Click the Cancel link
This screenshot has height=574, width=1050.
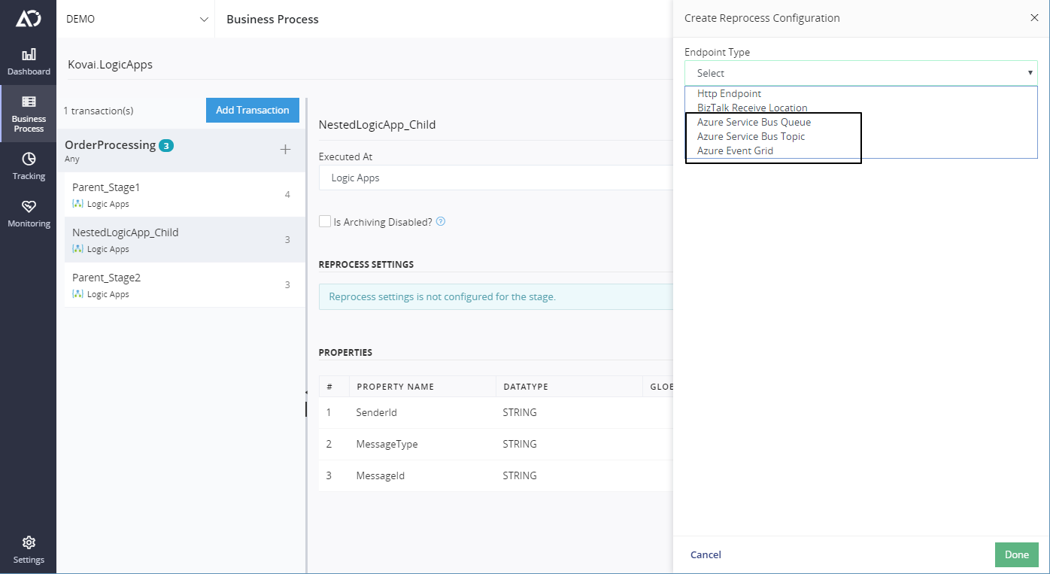coord(706,554)
